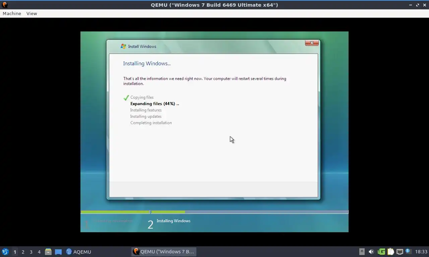Click the 'Installing Windows...' heading
This screenshot has height=257, width=429.
click(x=147, y=64)
